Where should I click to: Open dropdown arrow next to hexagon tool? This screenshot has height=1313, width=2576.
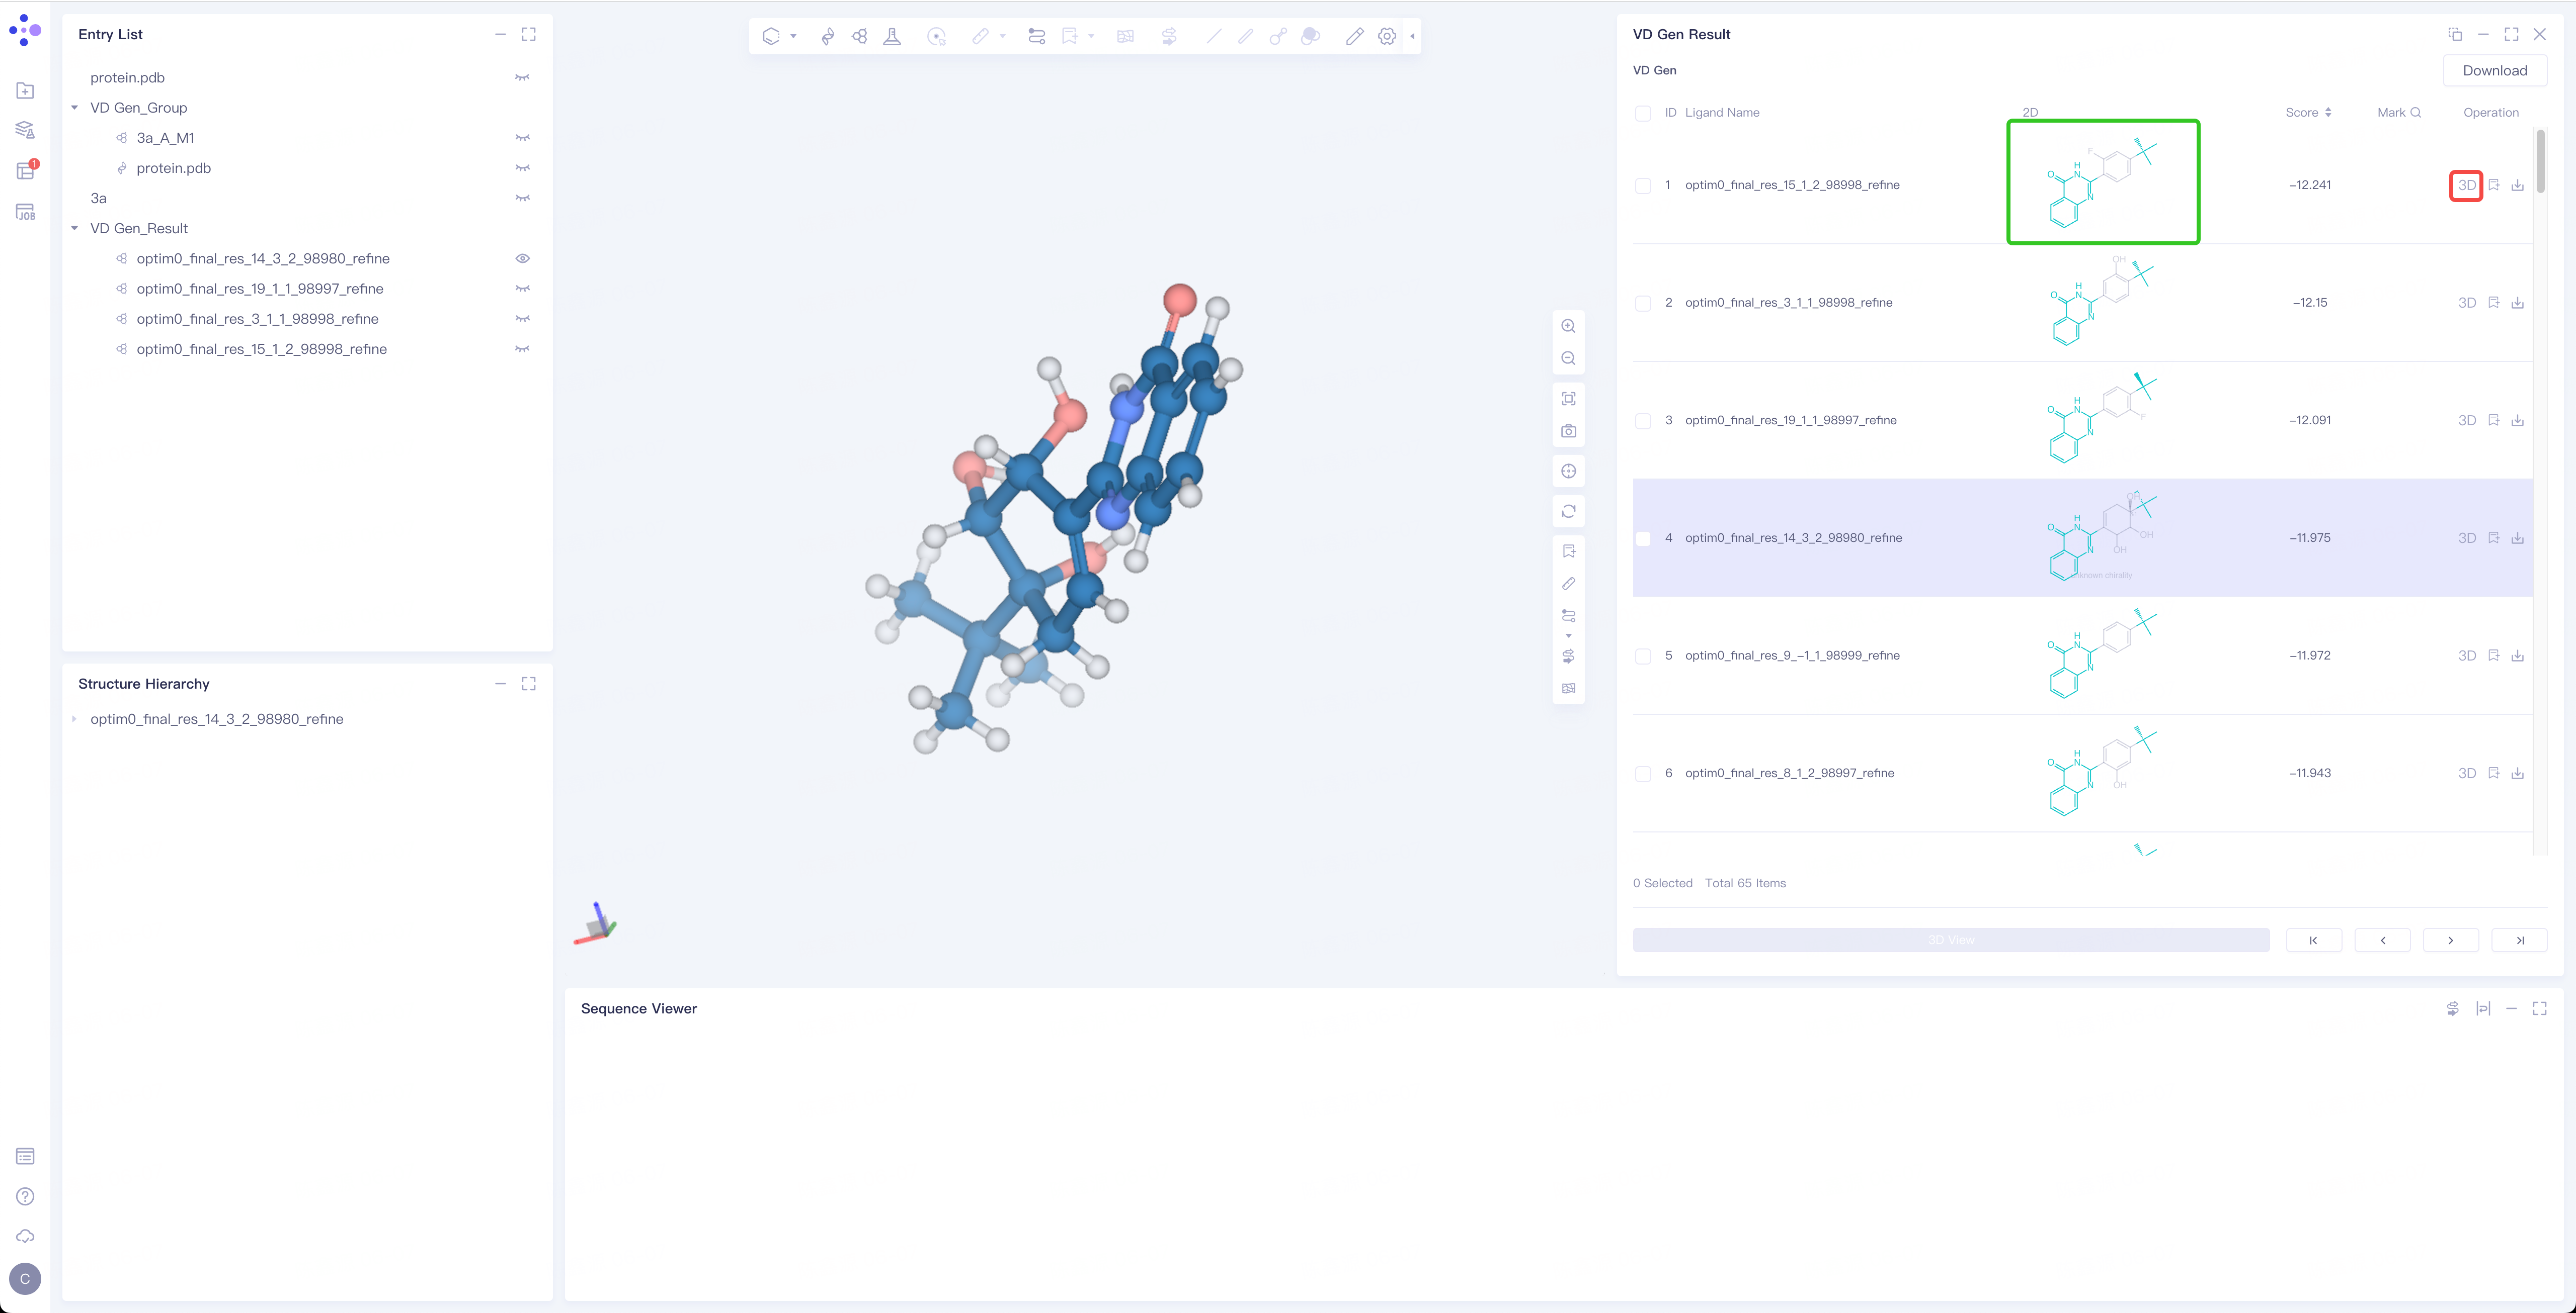click(x=793, y=36)
